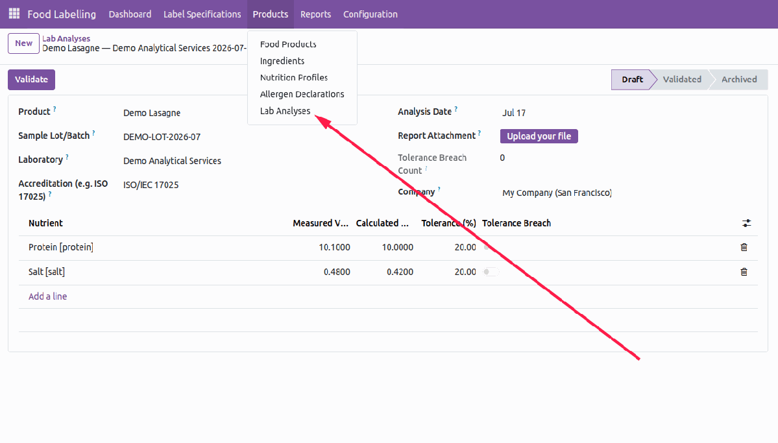Screen dimensions: 778x443
Task: Click Salt measured value 0.4800
Action: 337,272
